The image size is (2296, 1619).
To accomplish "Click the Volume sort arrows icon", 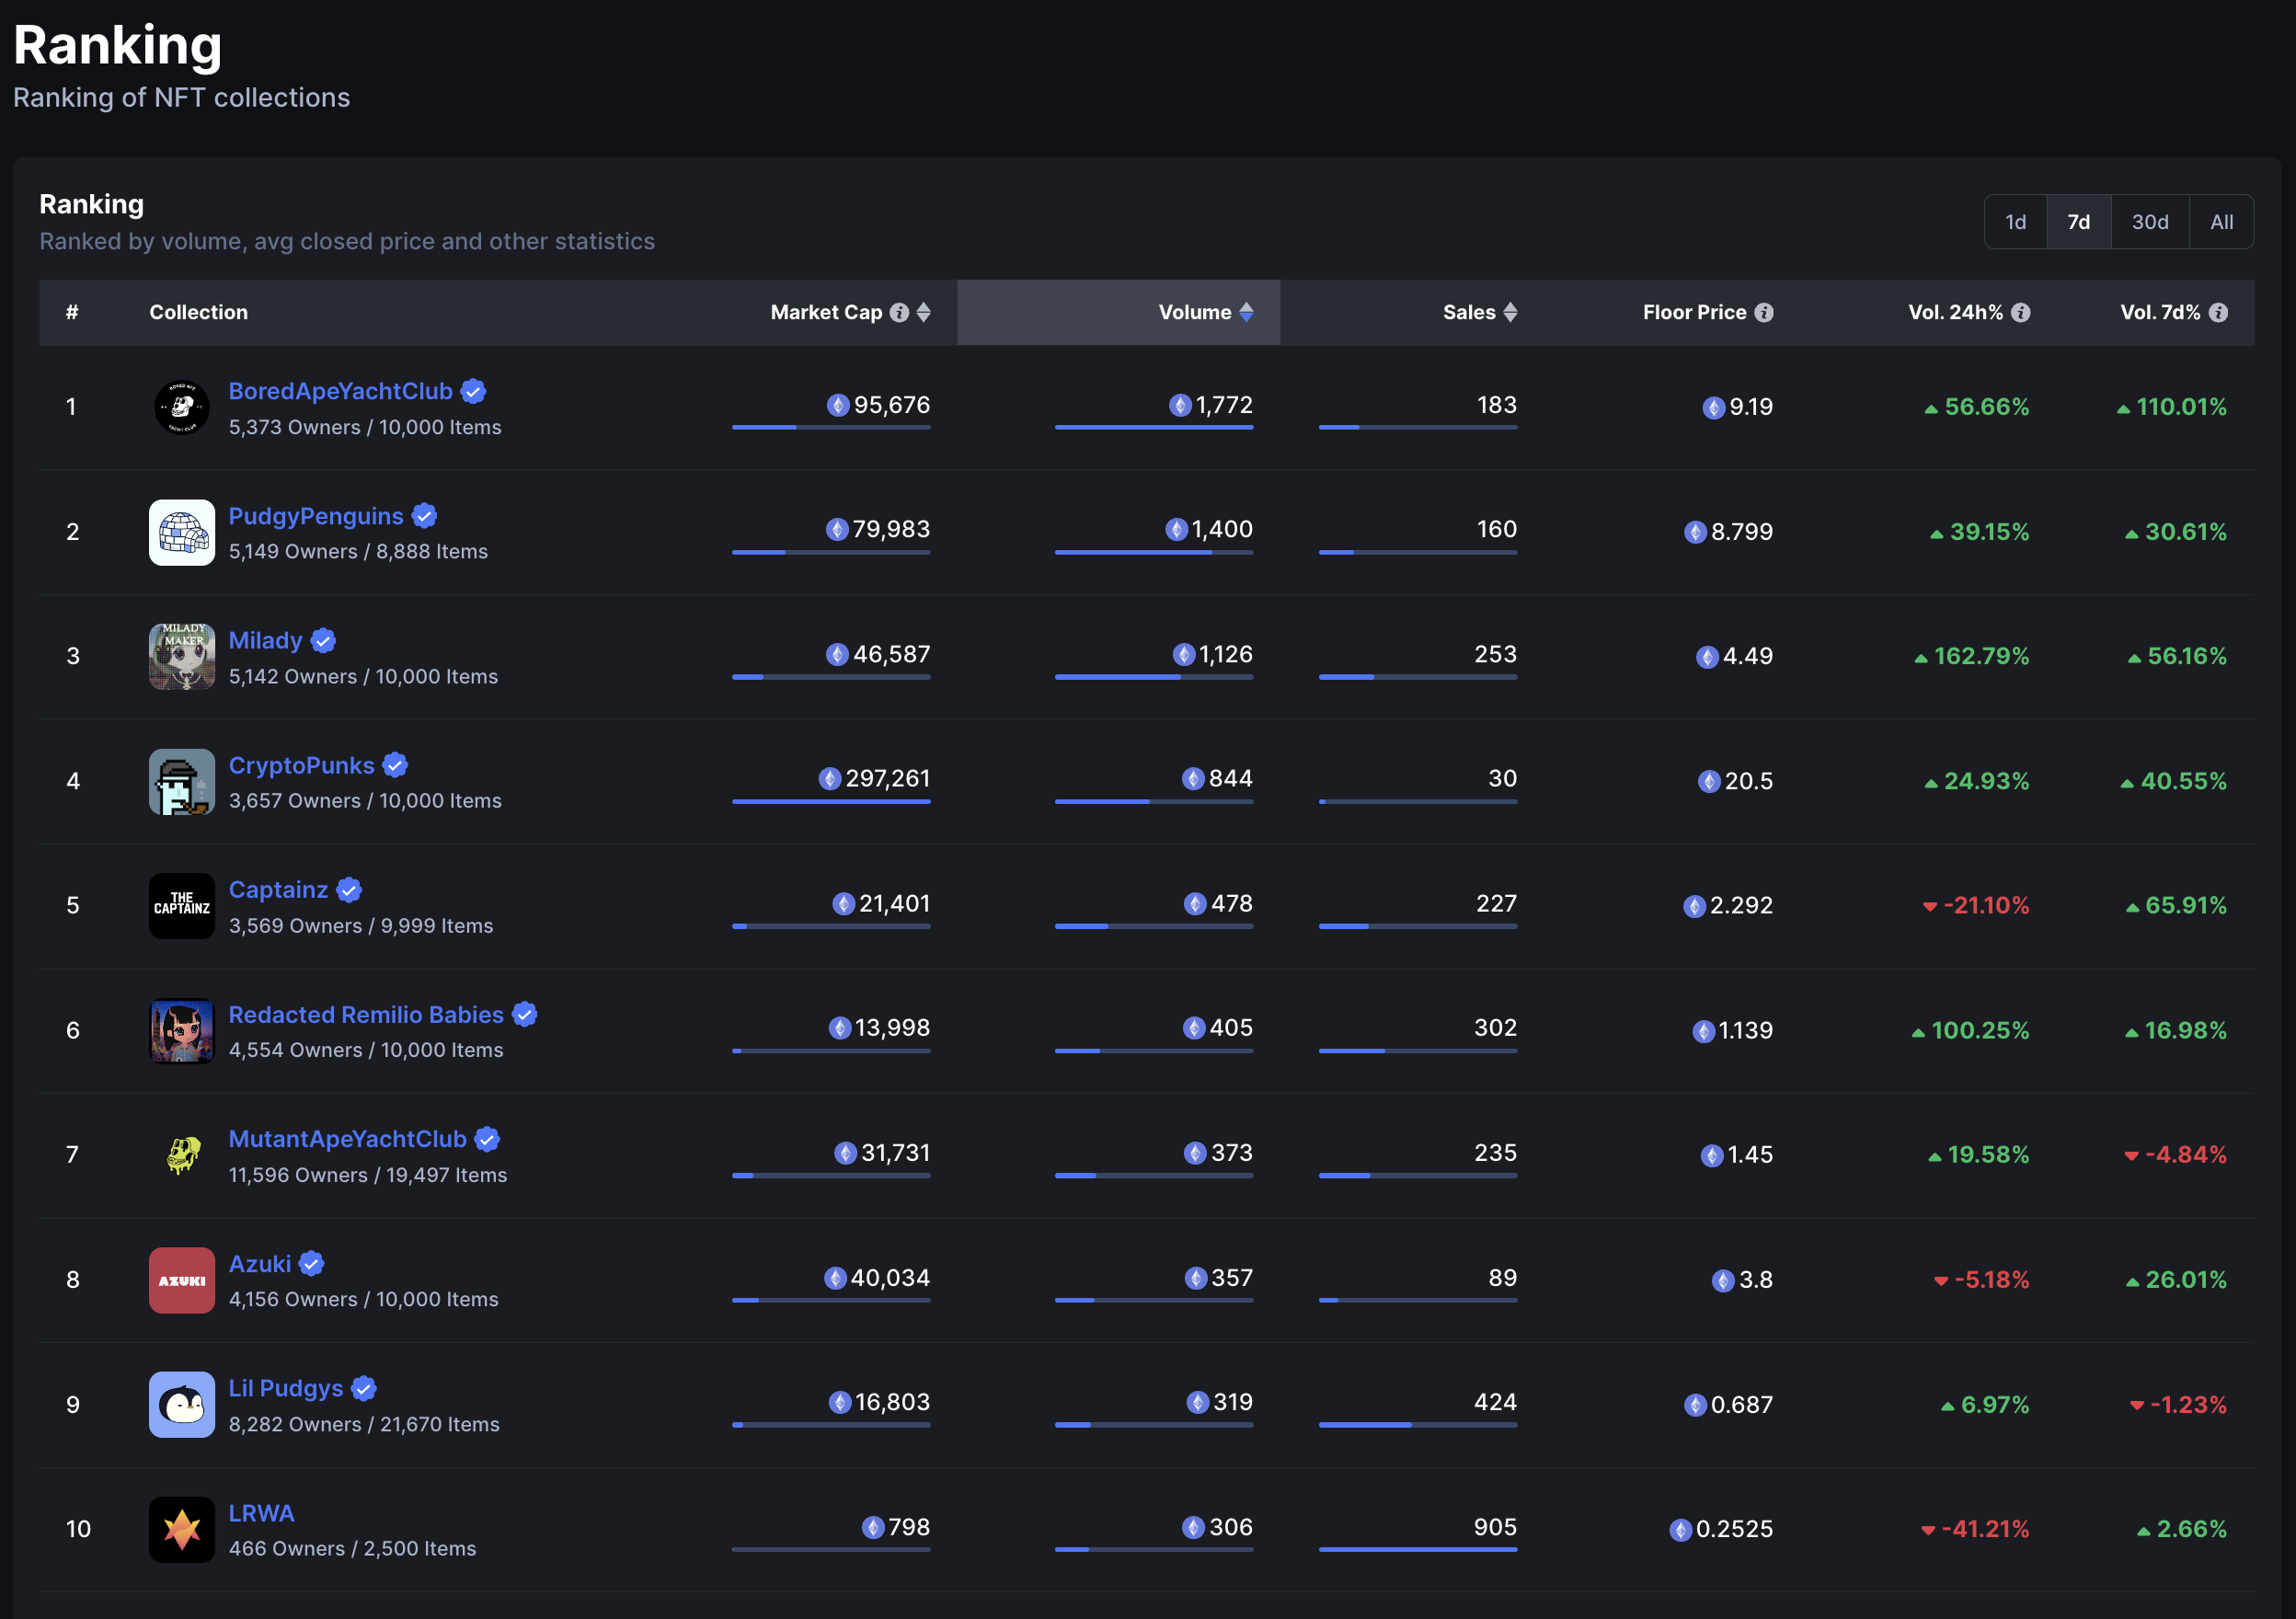I will point(1246,313).
